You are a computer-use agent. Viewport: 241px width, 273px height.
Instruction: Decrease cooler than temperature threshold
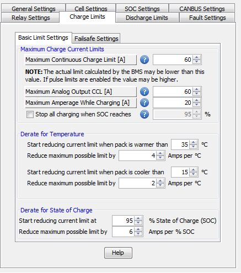194,174
